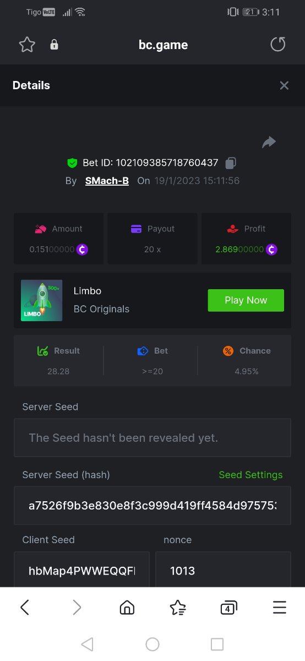Show the open tabs switcher
Screen dimensions: 305x661
point(228,608)
